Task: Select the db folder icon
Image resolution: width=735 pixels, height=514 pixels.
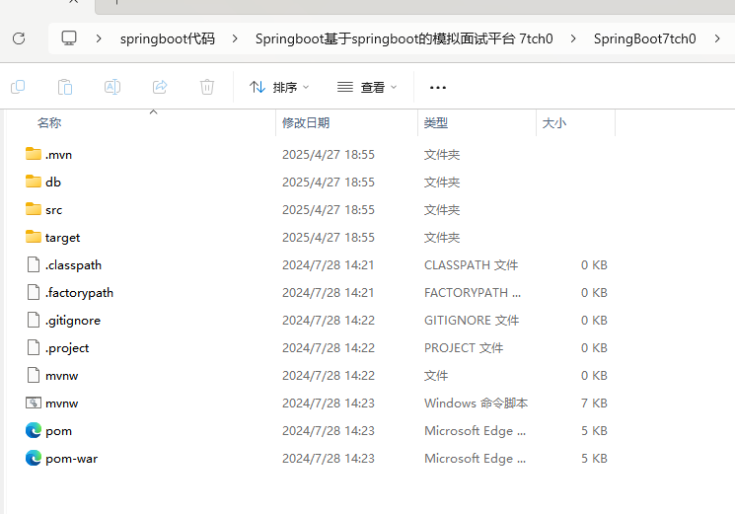Action: (34, 182)
